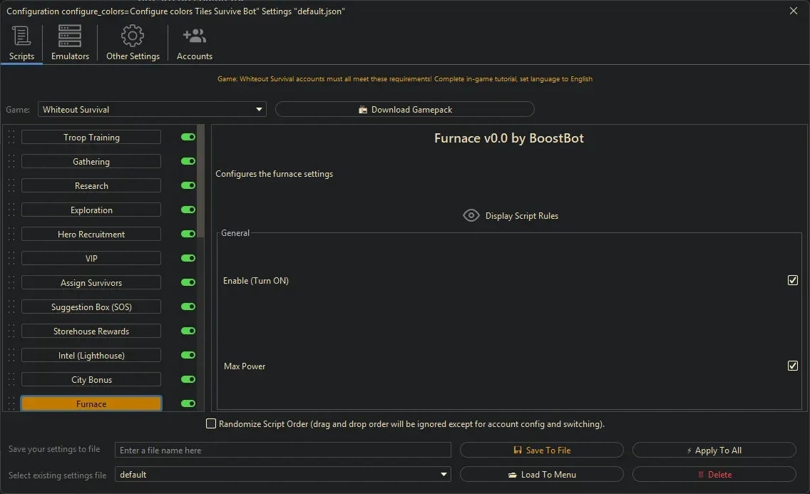The height and width of the screenshot is (494, 810).
Task: Open the existing settings file dropdown
Action: [x=282, y=475]
